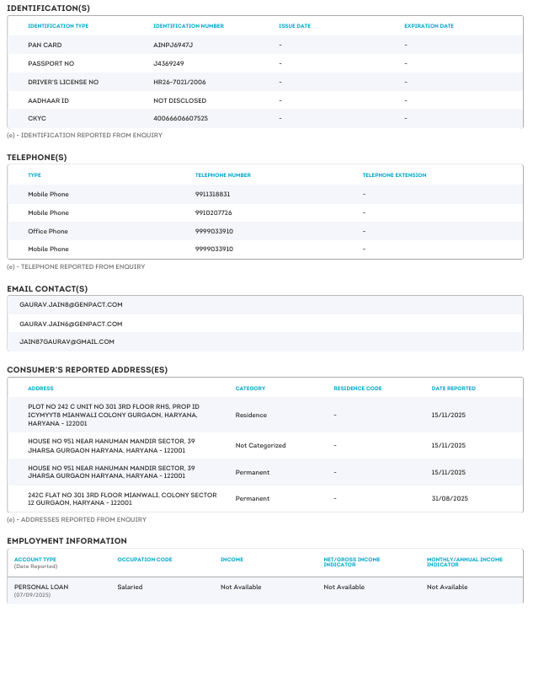533x676 pixels.
Task: Select the Plot No 242 C residence address
Action: 114,415
